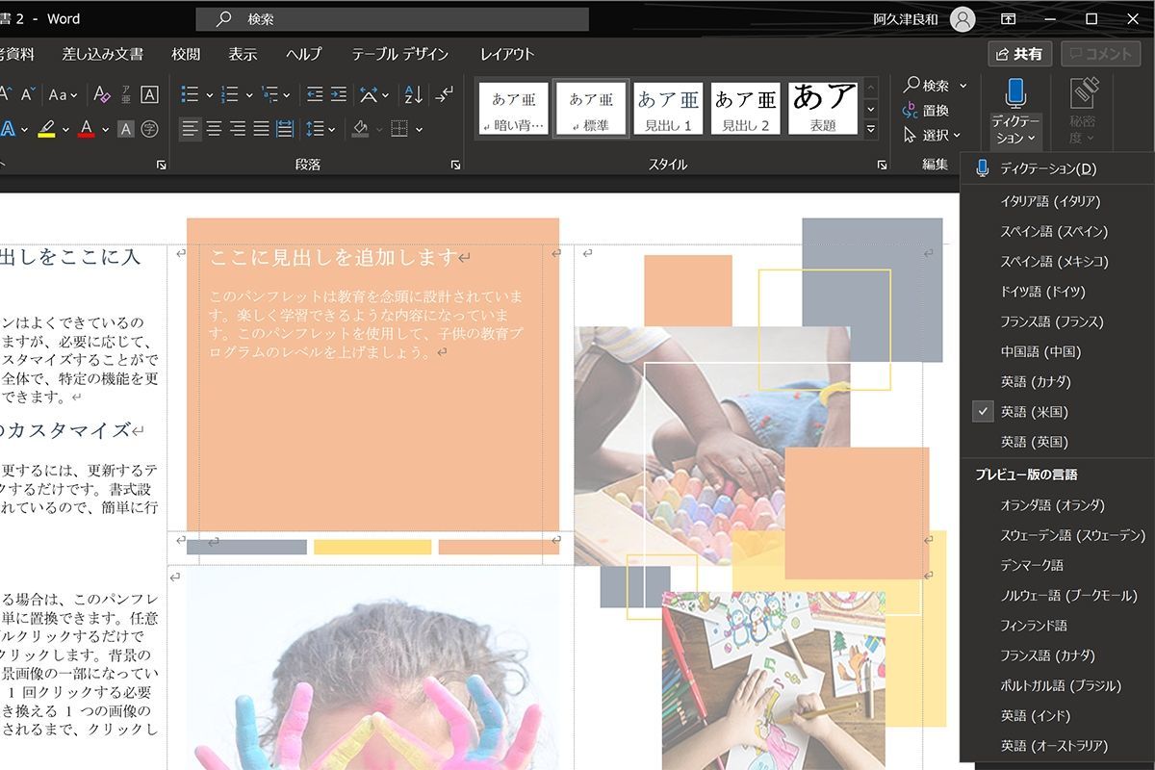
Task: Click the show paragraph marks icon
Action: (444, 94)
